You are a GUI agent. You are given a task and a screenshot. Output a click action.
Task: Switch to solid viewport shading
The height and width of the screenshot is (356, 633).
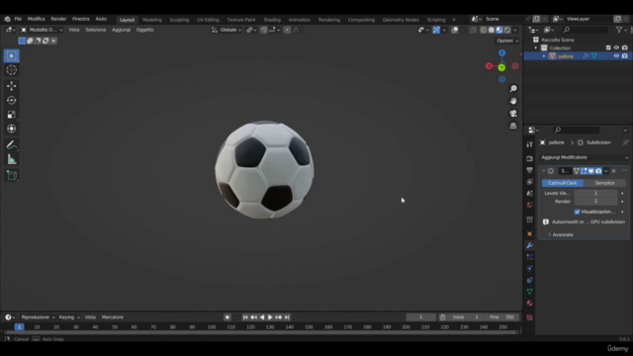492,30
